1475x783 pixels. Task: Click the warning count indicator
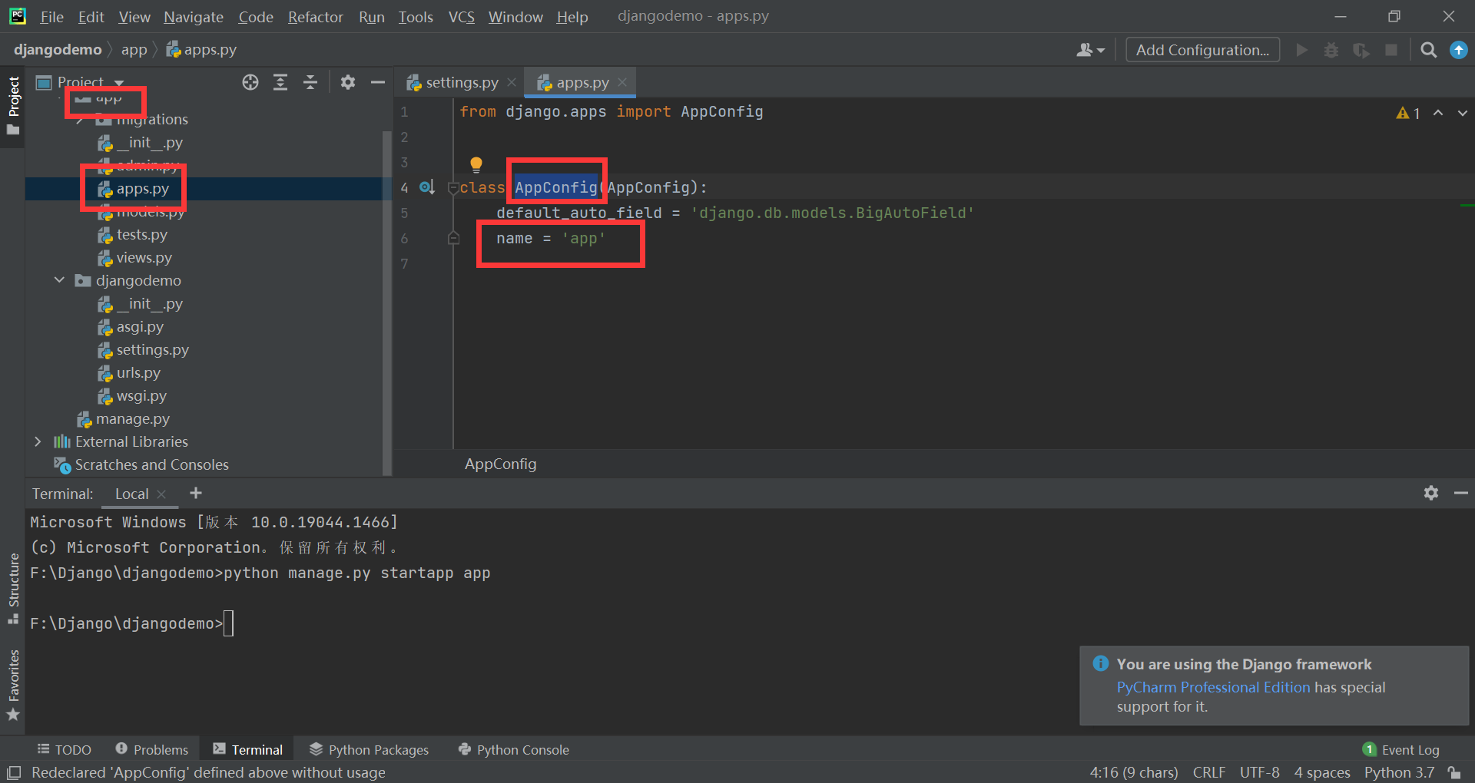pos(1408,113)
